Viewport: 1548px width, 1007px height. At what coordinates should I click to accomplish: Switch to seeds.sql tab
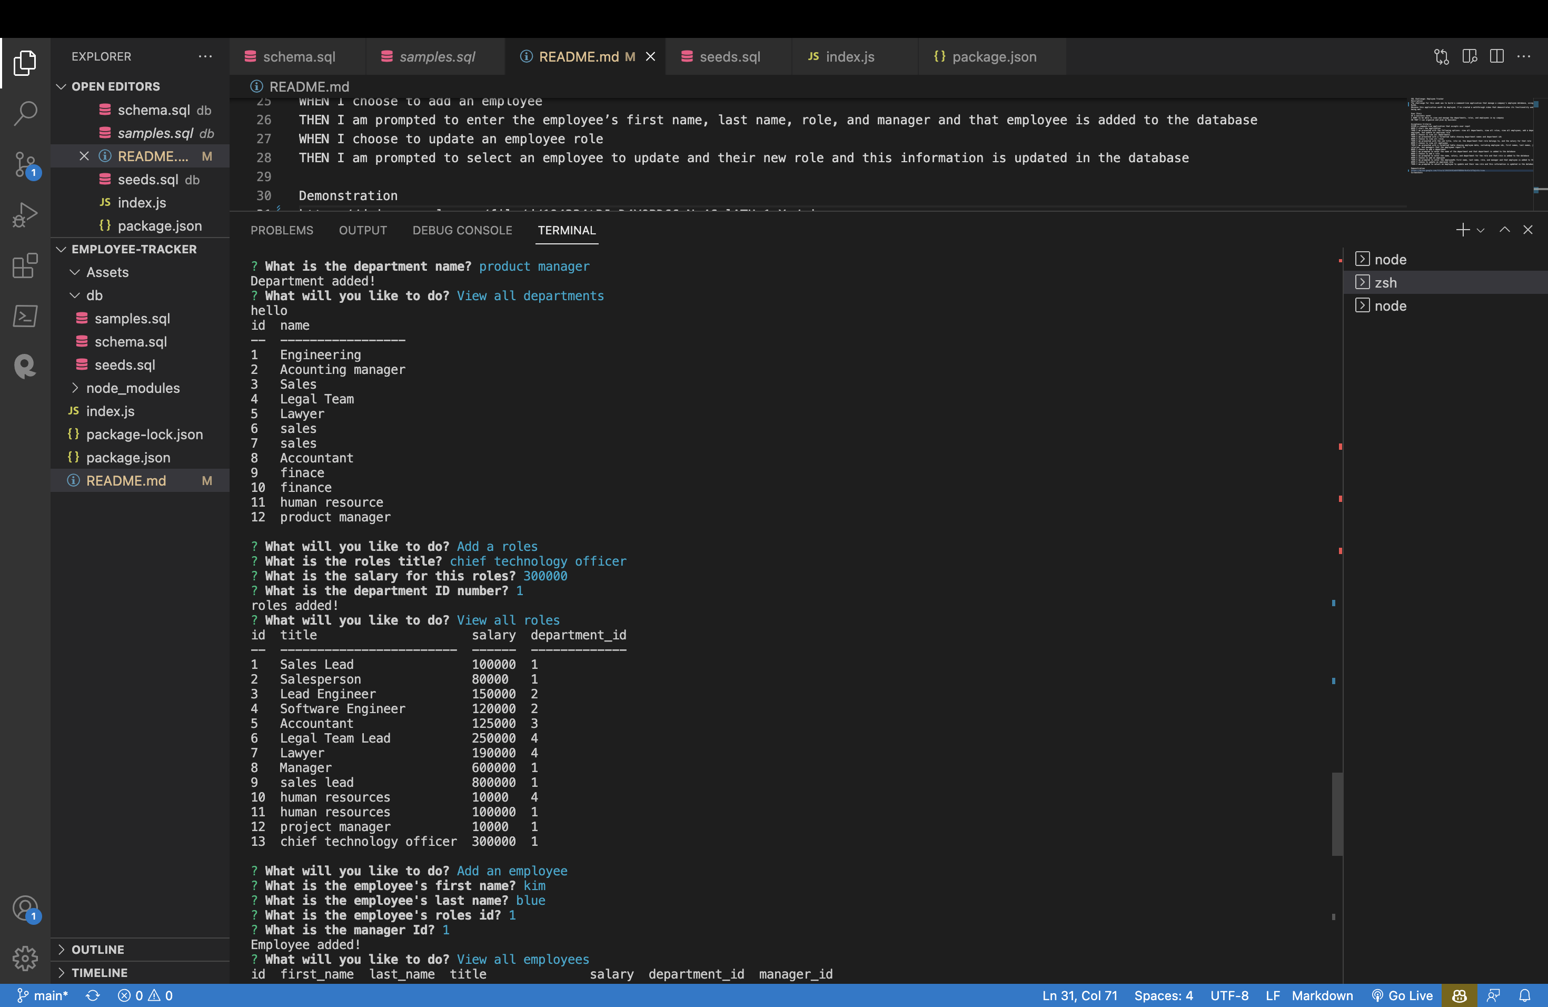point(729,56)
